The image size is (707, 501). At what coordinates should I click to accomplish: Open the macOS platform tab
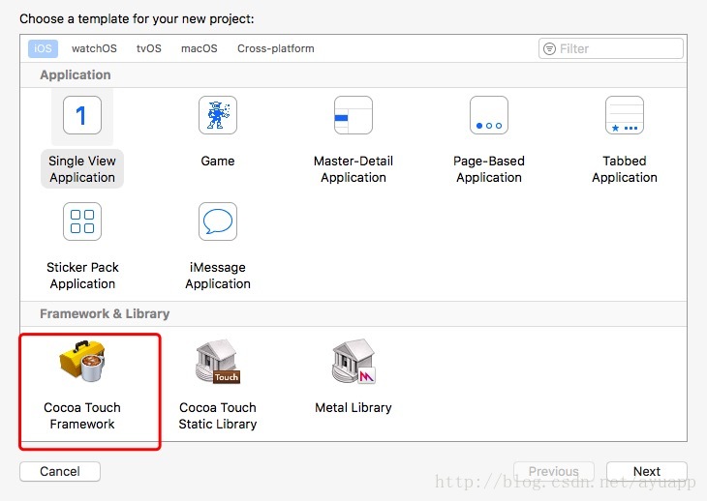[x=200, y=48]
